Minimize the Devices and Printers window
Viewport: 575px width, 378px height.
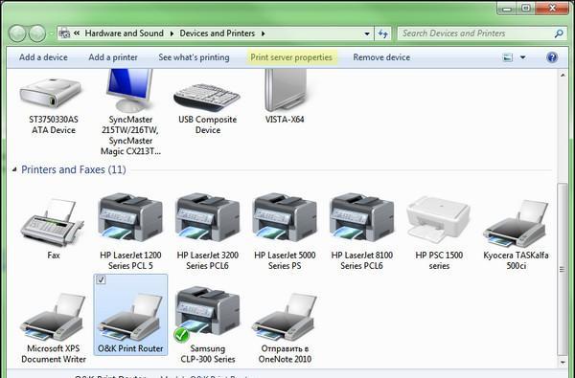pyautogui.click(x=507, y=8)
